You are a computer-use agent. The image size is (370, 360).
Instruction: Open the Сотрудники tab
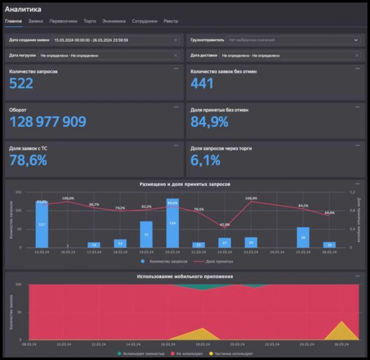145,21
